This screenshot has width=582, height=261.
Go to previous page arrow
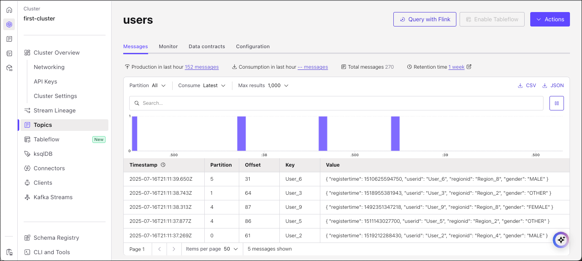pyautogui.click(x=159, y=249)
